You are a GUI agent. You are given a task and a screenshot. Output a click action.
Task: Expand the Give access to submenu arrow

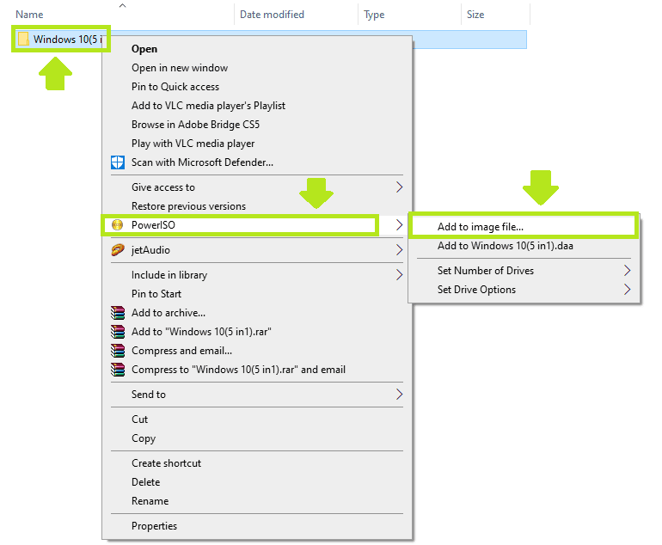coord(399,187)
